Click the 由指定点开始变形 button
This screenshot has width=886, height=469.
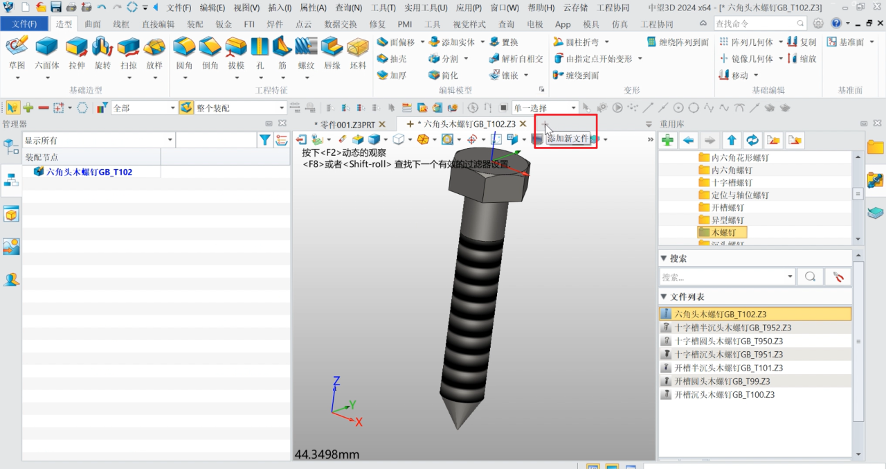593,59
